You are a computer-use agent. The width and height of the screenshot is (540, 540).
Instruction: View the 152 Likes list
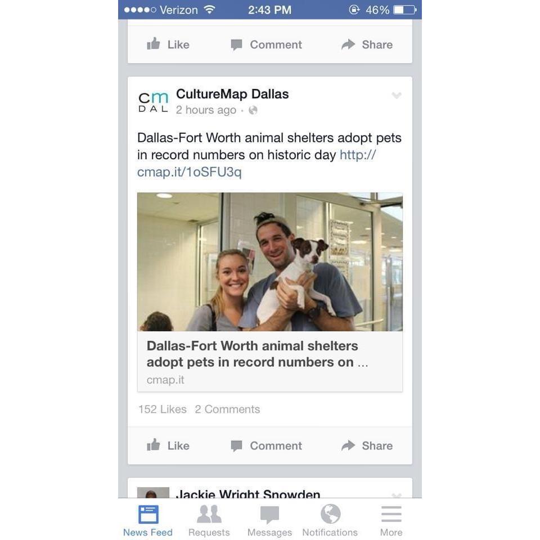[162, 409]
